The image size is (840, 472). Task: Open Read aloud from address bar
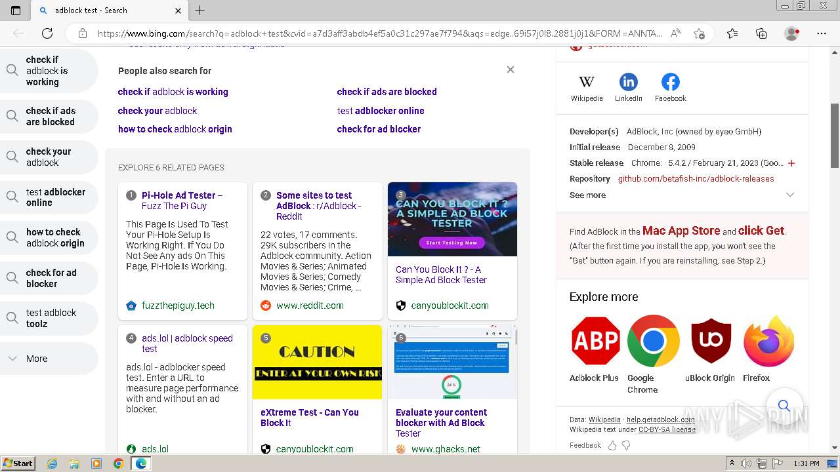pyautogui.click(x=675, y=33)
